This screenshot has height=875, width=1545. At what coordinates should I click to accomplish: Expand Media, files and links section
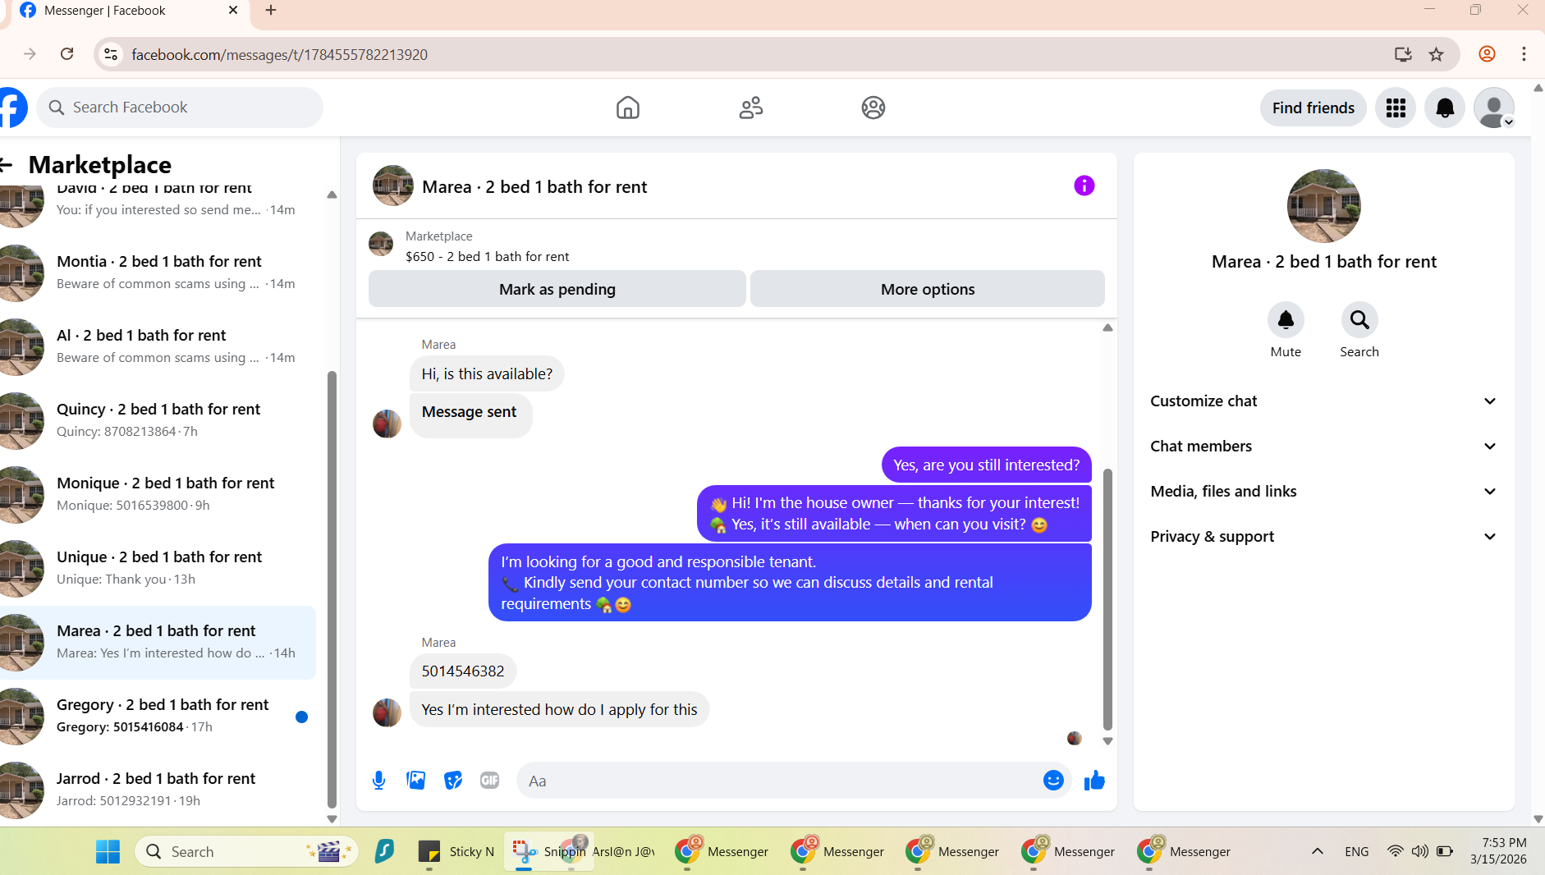click(1323, 492)
